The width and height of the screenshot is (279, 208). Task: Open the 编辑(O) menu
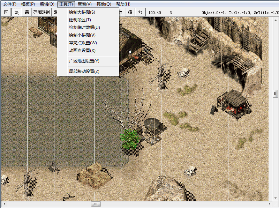tap(47, 4)
